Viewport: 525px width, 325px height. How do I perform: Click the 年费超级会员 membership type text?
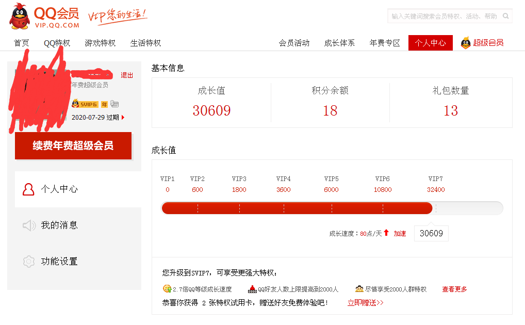[x=90, y=85]
